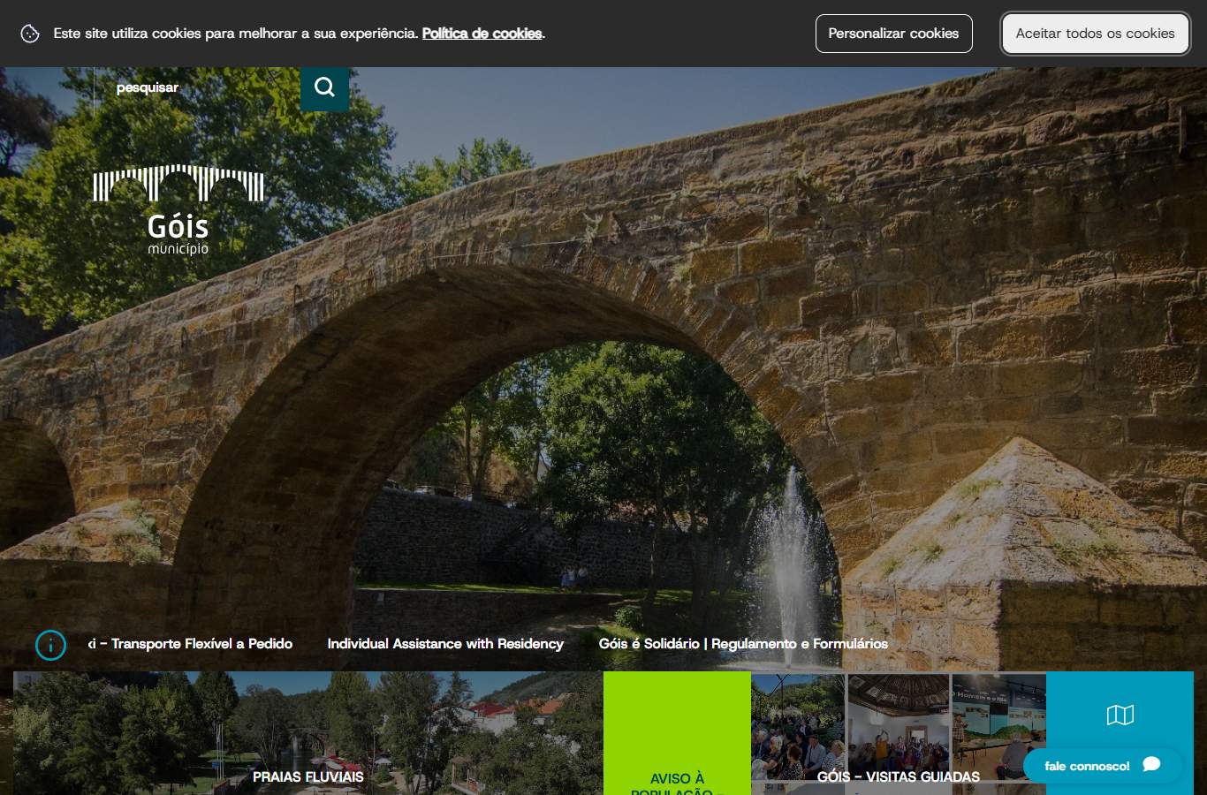Click the magnifier search button

pos(324,87)
